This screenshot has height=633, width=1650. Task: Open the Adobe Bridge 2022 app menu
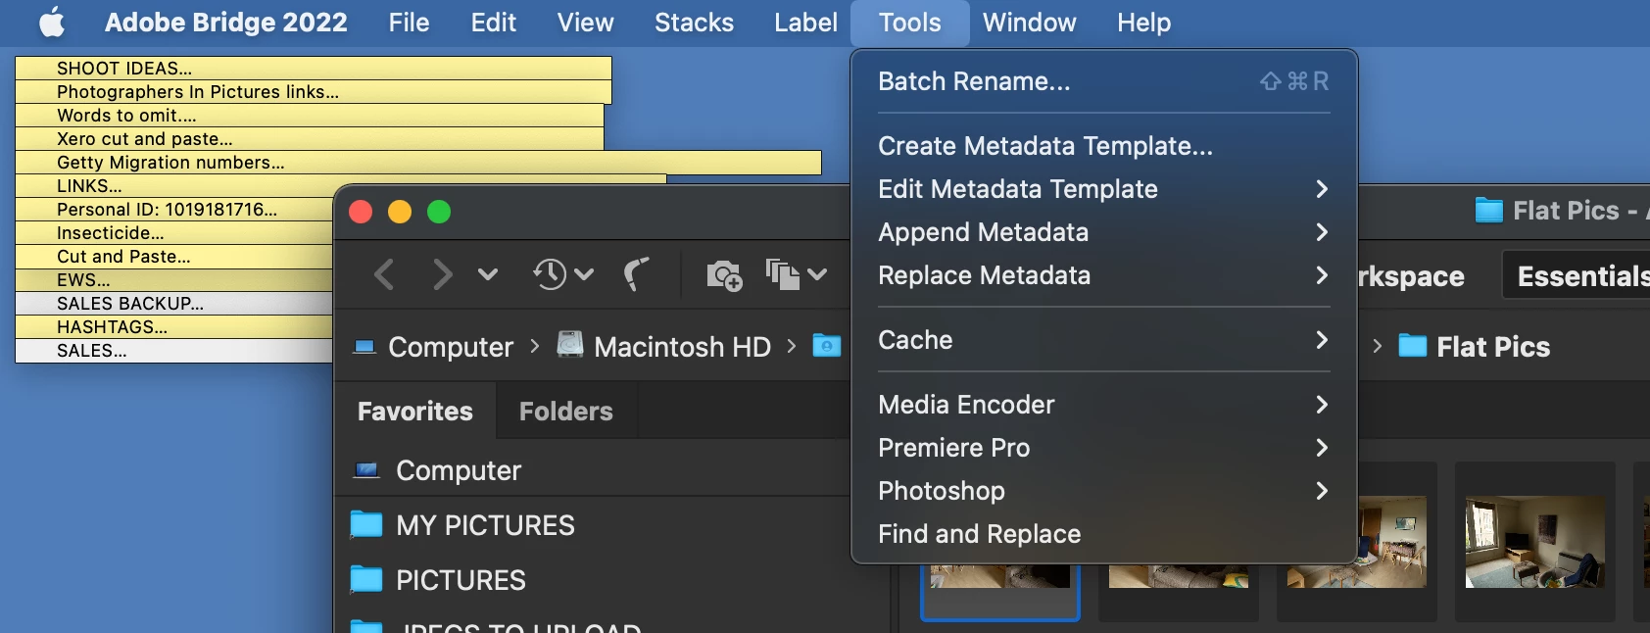pos(225,23)
